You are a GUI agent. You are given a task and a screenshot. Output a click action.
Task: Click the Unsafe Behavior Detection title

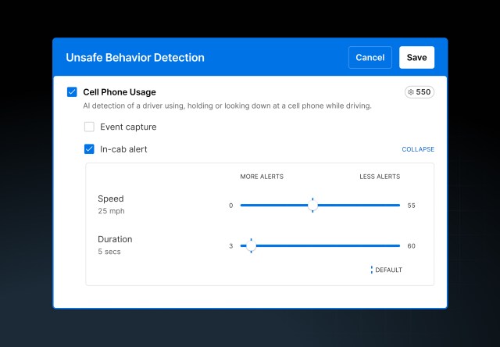[x=135, y=58]
